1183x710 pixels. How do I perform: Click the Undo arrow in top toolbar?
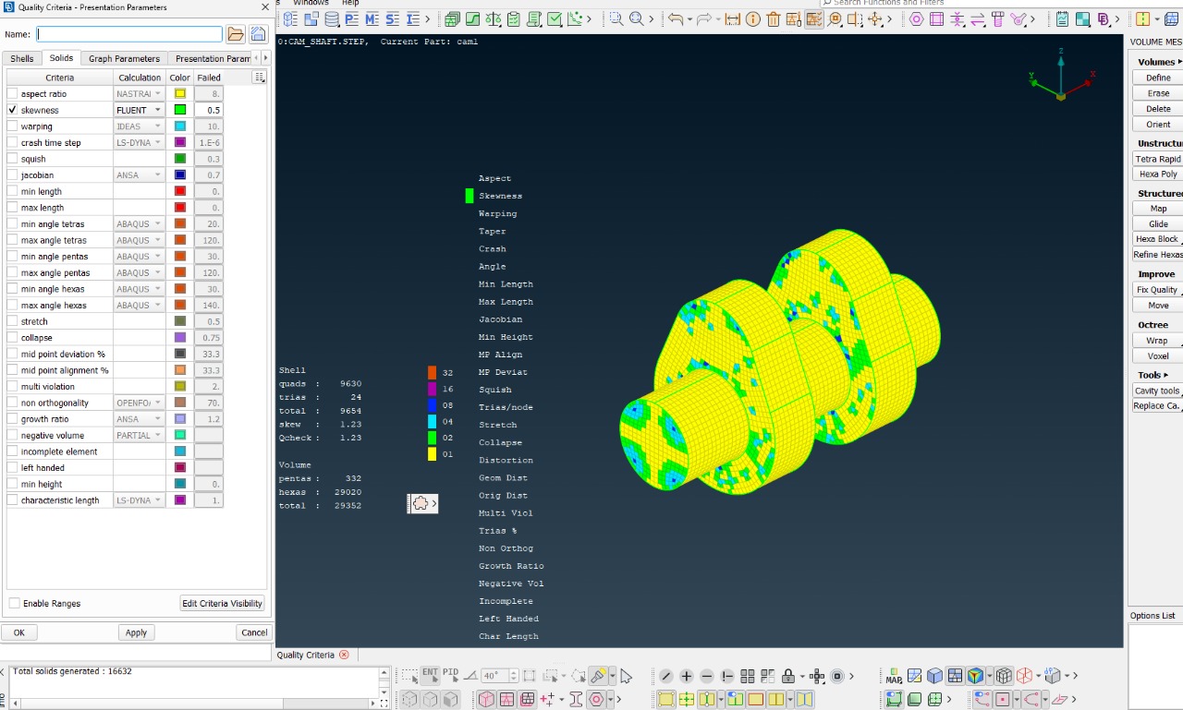click(676, 18)
